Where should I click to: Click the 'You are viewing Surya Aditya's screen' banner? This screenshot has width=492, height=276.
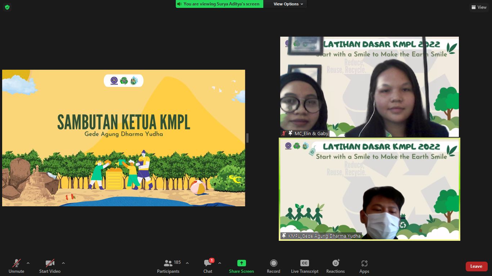point(219,4)
